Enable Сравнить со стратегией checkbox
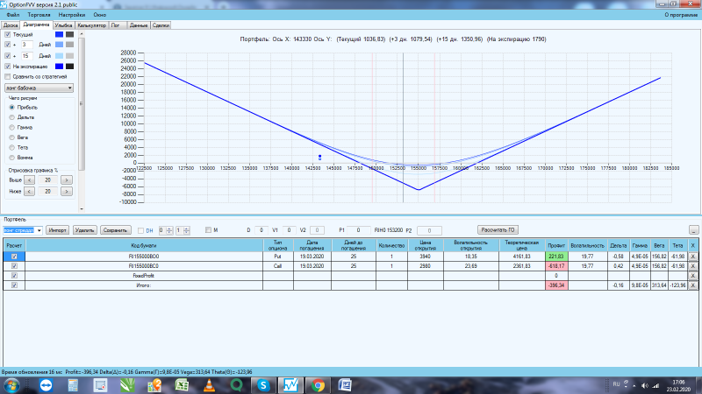 coord(8,77)
